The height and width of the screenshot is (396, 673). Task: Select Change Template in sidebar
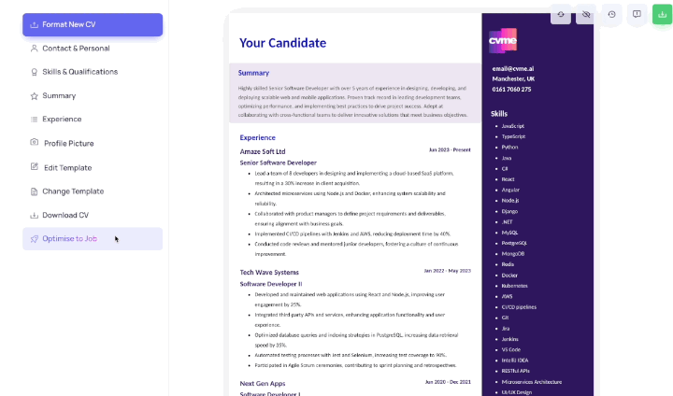coord(73,191)
